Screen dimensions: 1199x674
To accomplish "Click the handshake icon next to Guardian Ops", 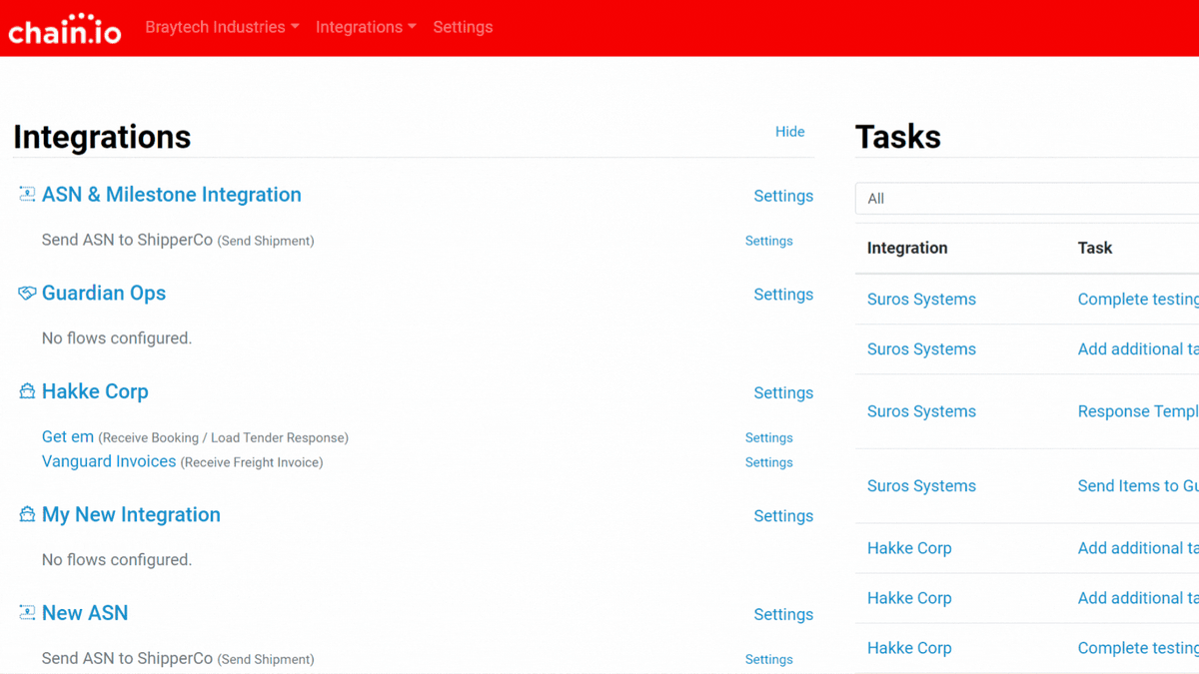I will click(x=26, y=293).
